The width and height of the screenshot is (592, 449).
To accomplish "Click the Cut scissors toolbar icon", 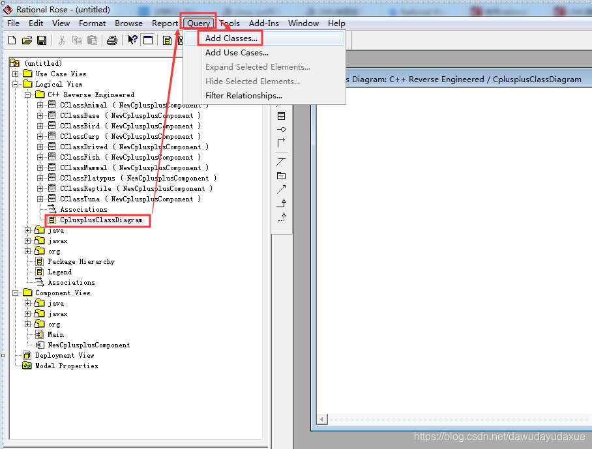I will click(x=63, y=40).
